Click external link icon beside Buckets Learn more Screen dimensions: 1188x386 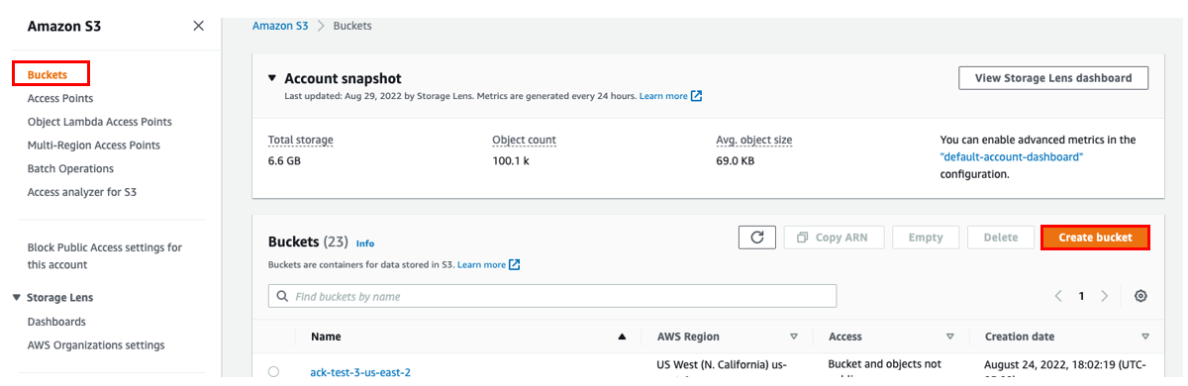pyautogui.click(x=514, y=265)
